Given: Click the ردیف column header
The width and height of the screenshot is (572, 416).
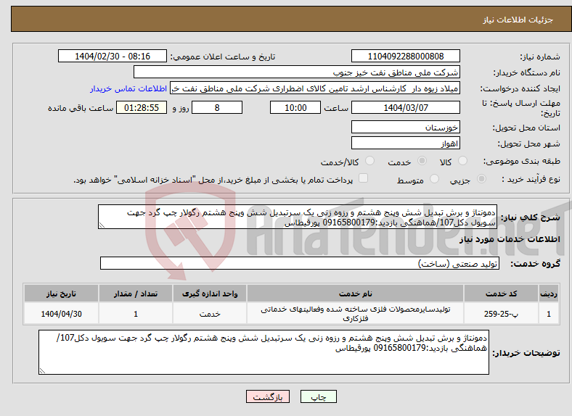Looking at the screenshot, I should pyautogui.click(x=549, y=294).
